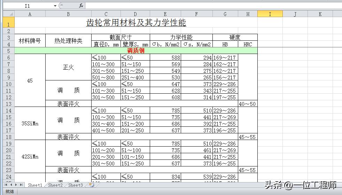Click next sheet tab scroll arrow
The height and width of the screenshot is (195, 342).
(16, 185)
